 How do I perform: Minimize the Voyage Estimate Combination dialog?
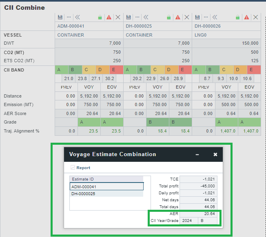(x=197, y=154)
